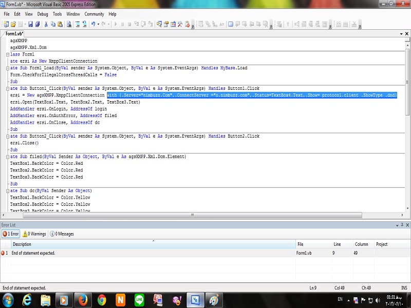Close the Error List panel
Image resolution: width=411 pixels, height=308 pixels.
(x=407, y=225)
